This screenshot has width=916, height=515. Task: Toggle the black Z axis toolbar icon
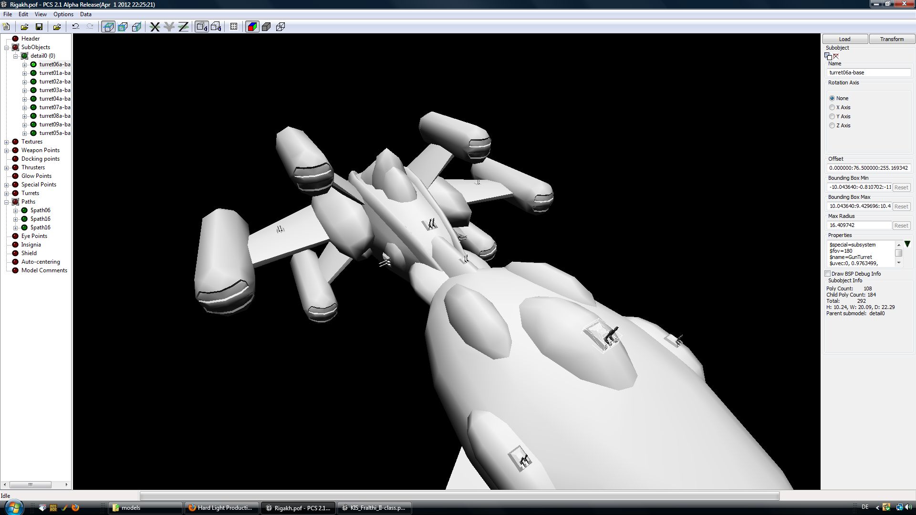click(183, 27)
